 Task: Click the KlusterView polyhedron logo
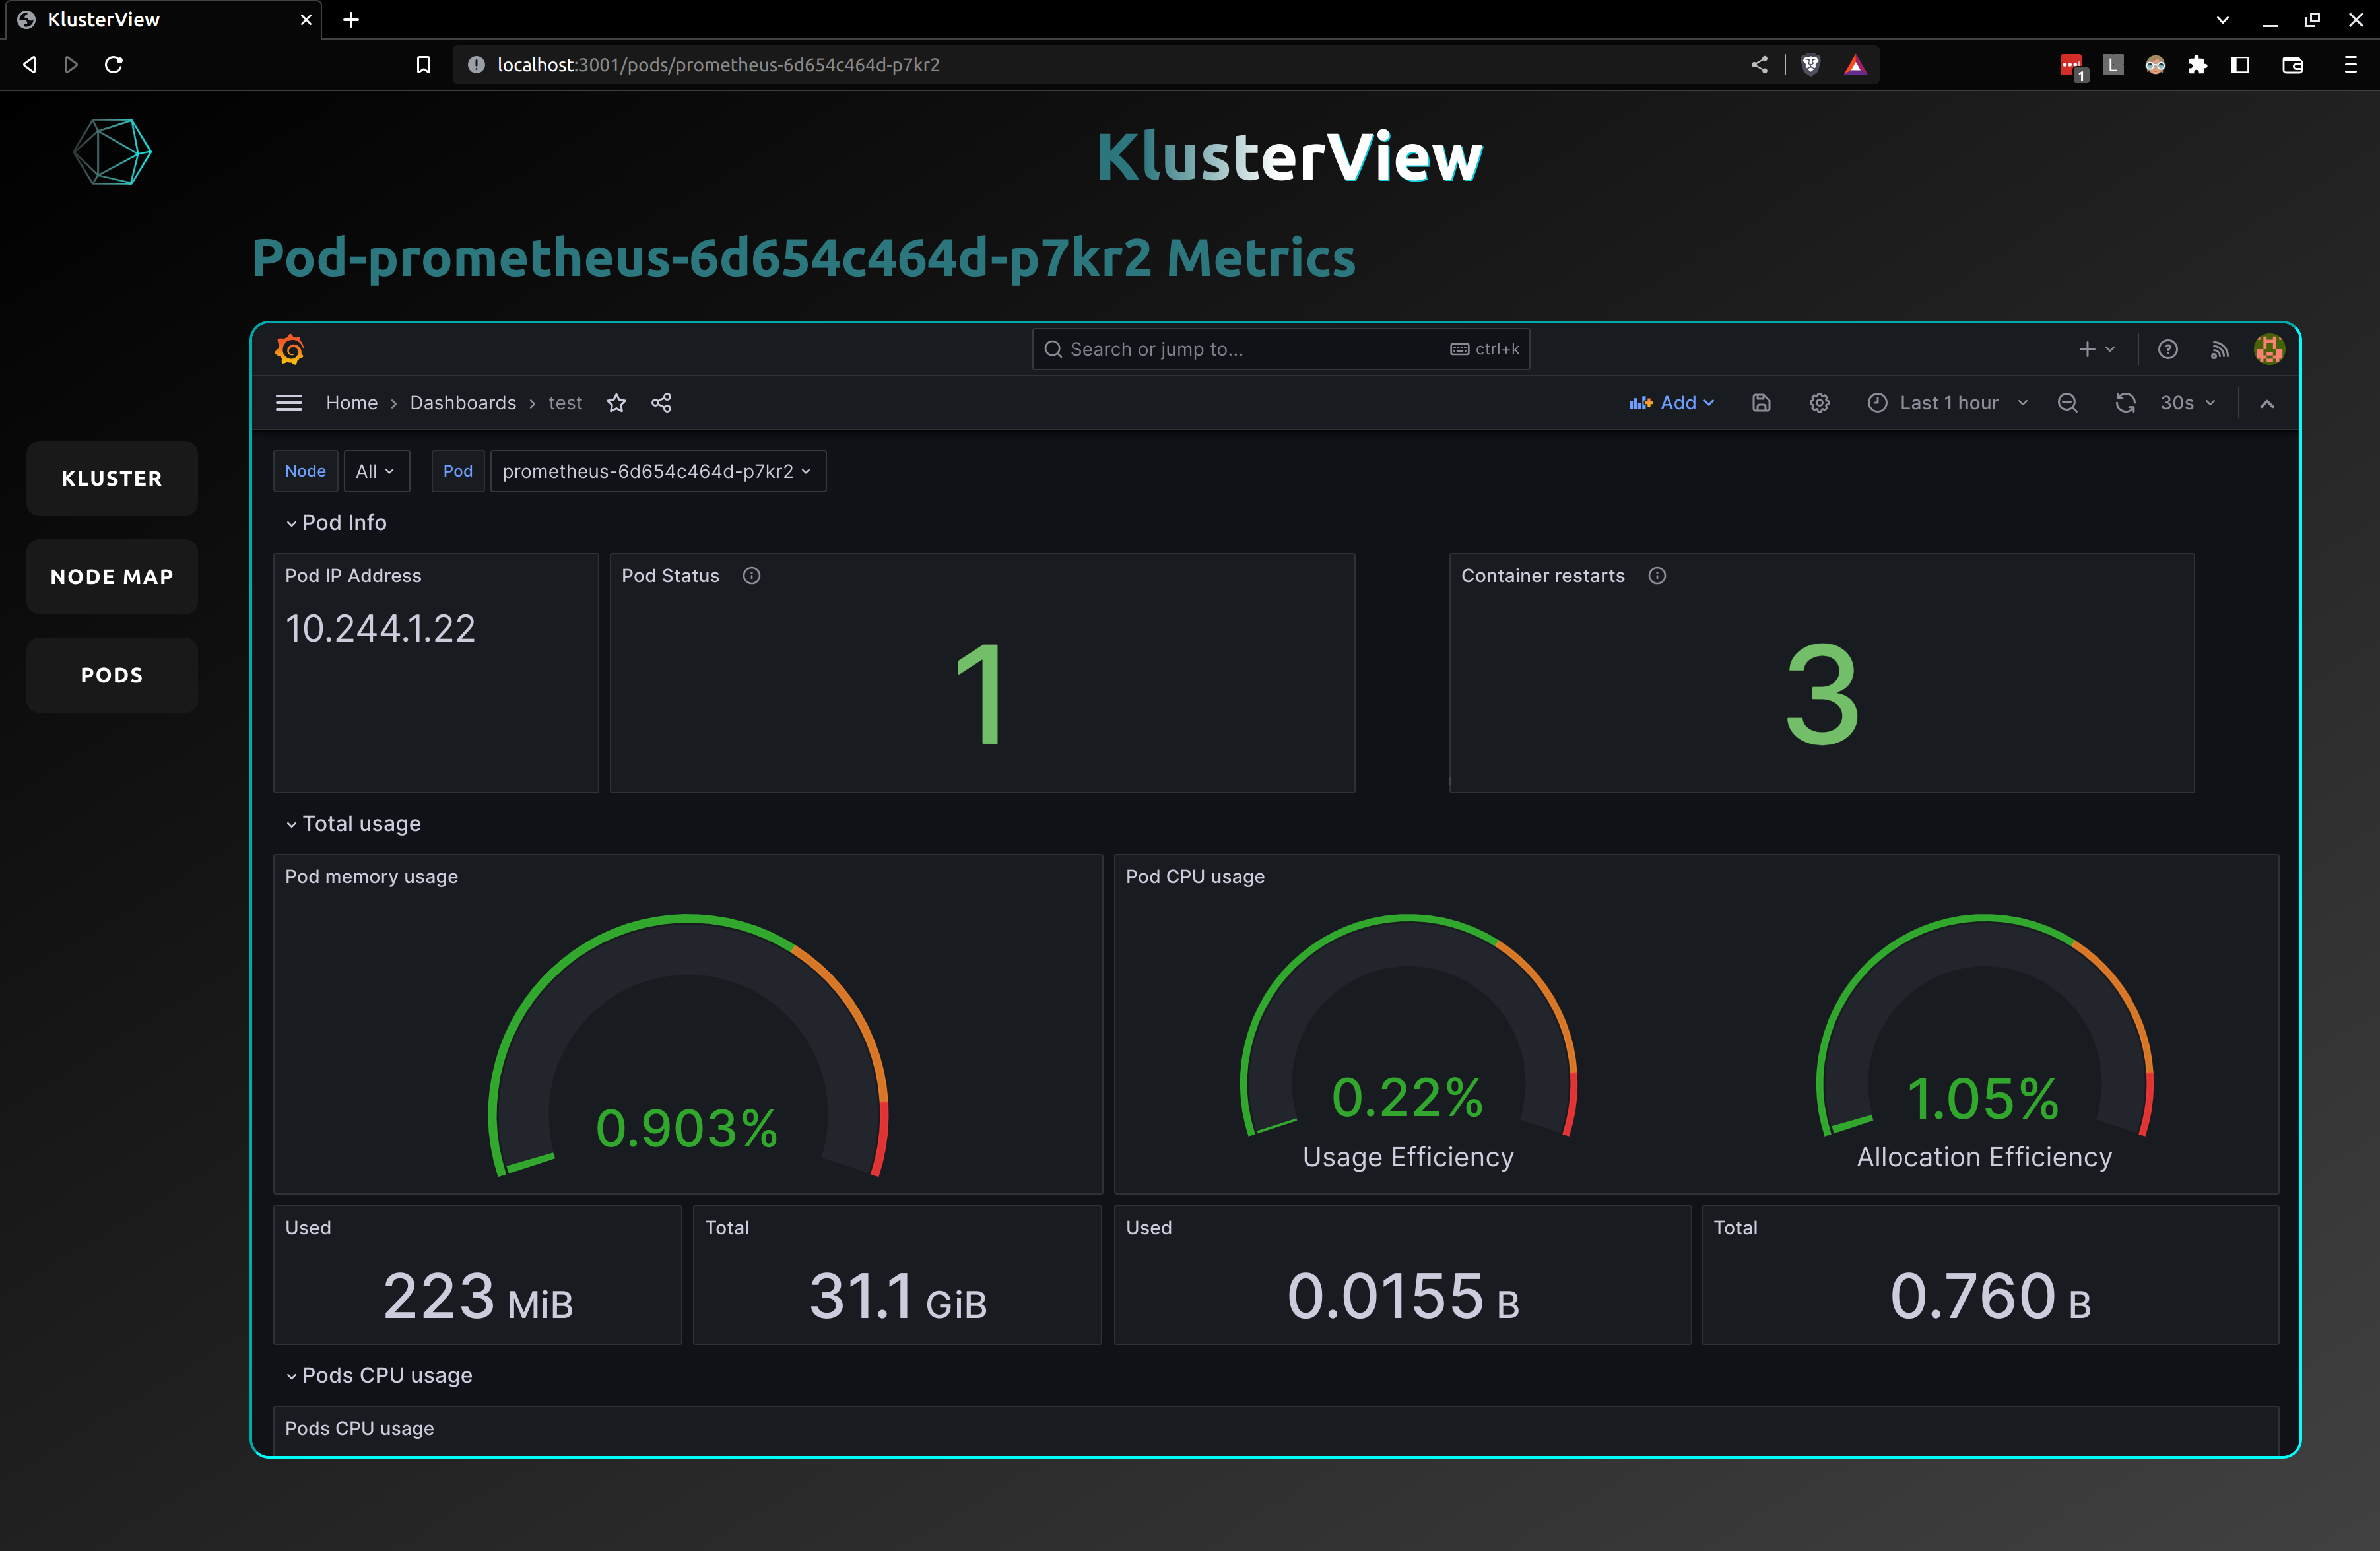(x=112, y=152)
